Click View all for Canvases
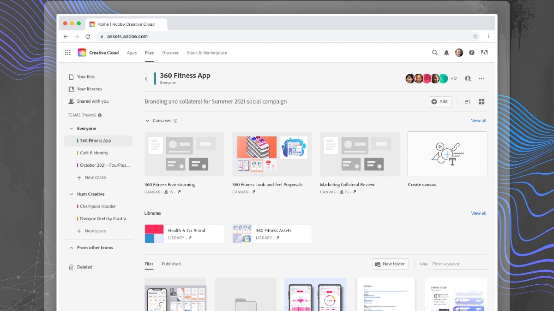 [x=478, y=121]
